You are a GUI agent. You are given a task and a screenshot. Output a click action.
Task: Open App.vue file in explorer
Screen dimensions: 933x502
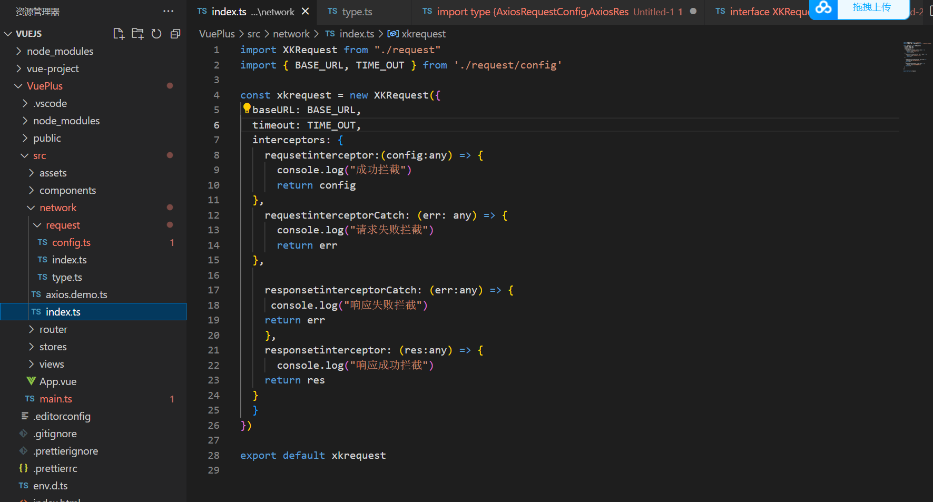click(57, 381)
